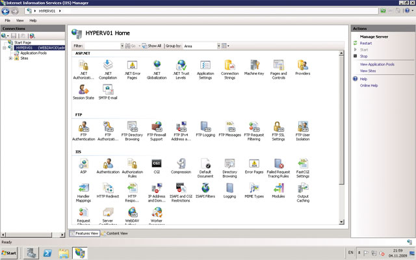Open .NET Authorization Rules feature
Viewport: 416px width, 260px height.
click(83, 70)
